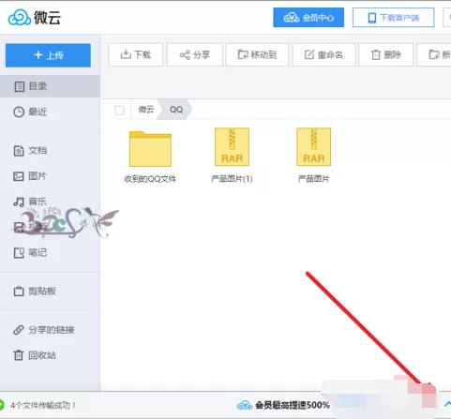Click the folder-arrow icon in 移动到
The image size is (451, 419).
point(243,54)
